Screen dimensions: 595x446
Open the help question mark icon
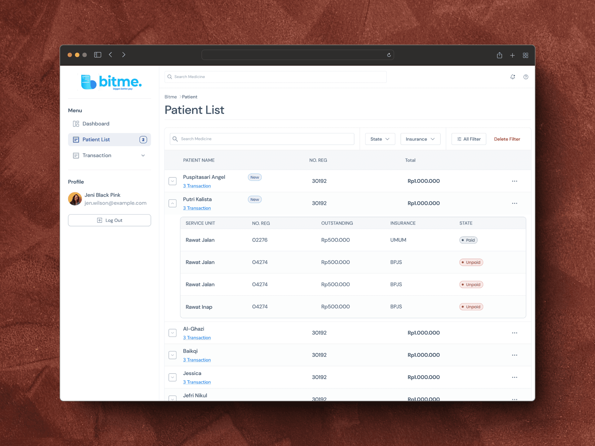[526, 77]
